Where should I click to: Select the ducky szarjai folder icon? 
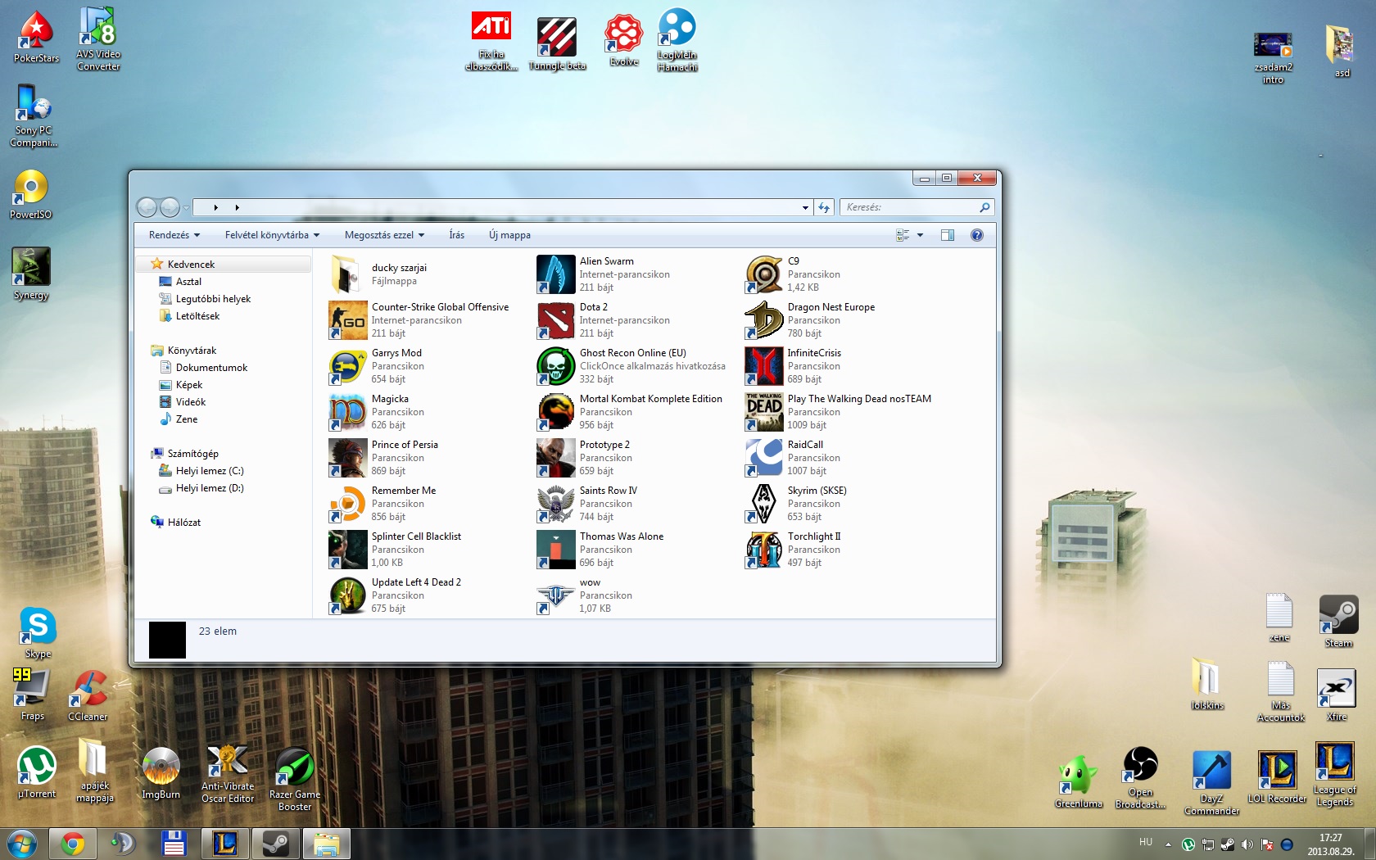click(x=347, y=274)
